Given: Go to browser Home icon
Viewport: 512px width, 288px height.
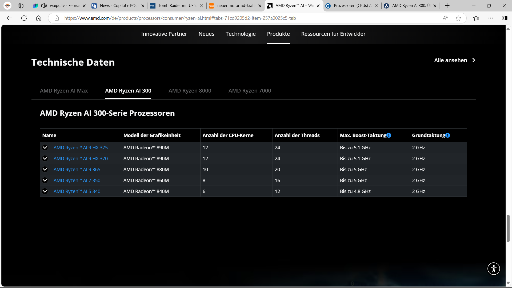Looking at the screenshot, I should 39,18.
